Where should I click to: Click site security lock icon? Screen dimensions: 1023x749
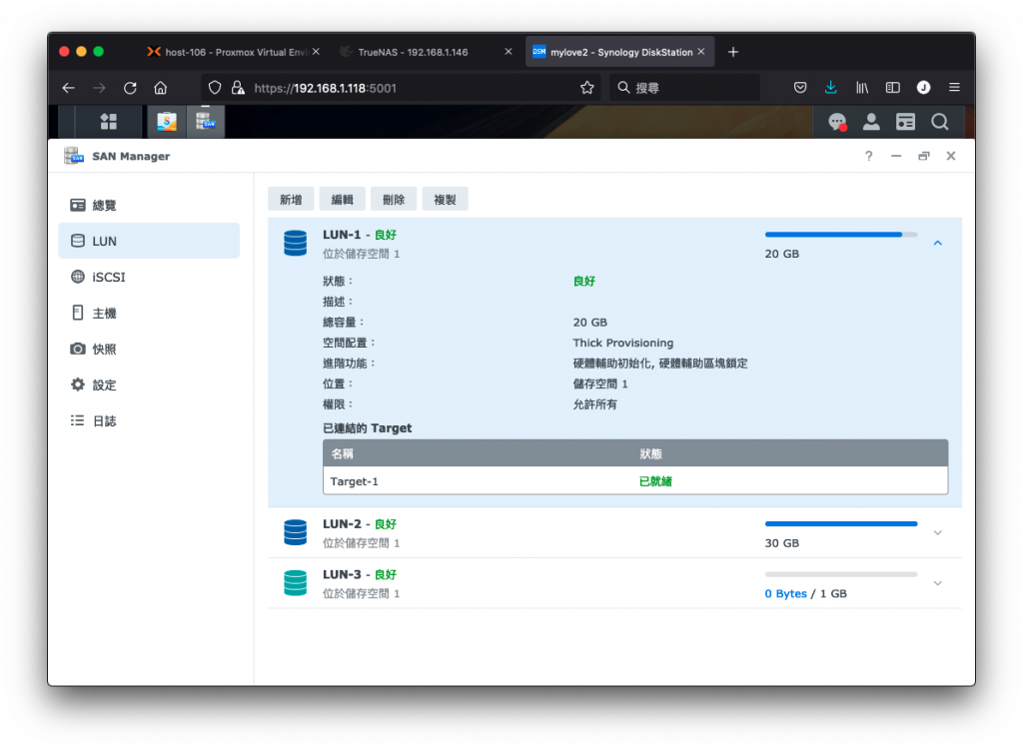tap(238, 88)
